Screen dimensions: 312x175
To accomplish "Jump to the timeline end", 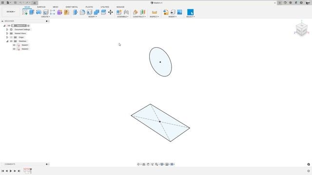I will [19, 171].
